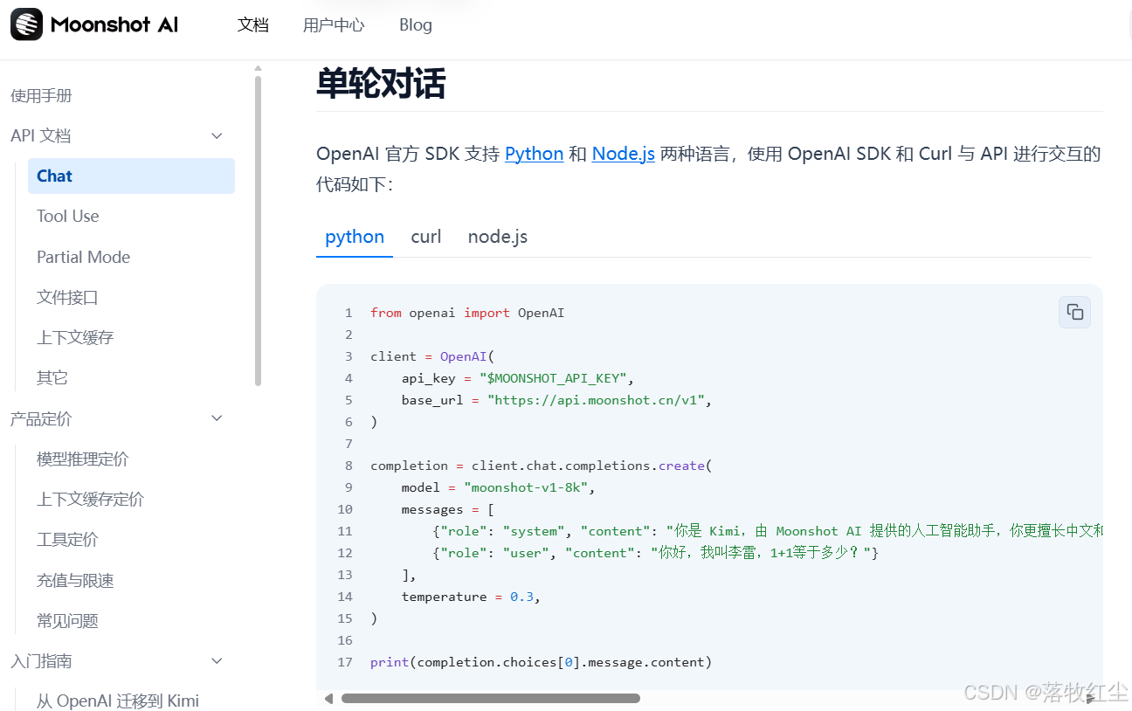Collapse the 入门指南 section chevron

217,660
